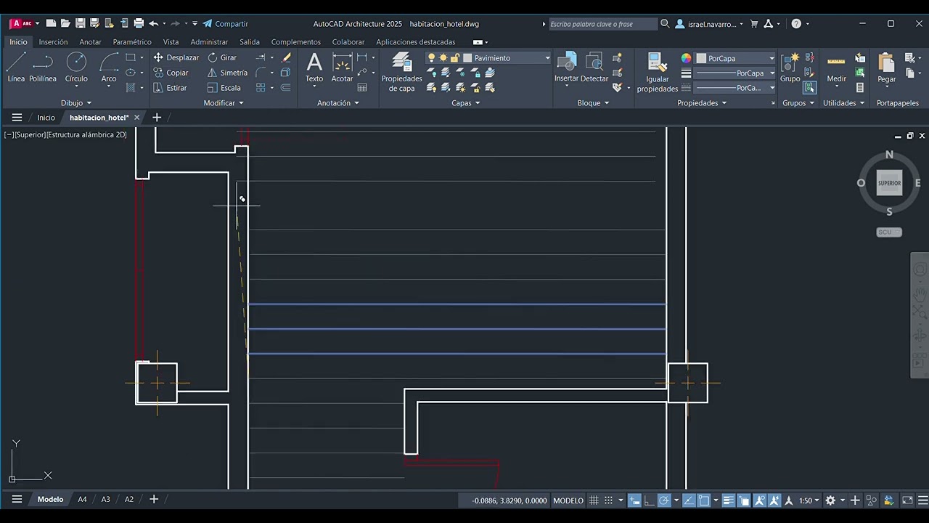Image resolution: width=929 pixels, height=523 pixels.
Task: Toggle lineweight display in status bar
Action: 729,500
